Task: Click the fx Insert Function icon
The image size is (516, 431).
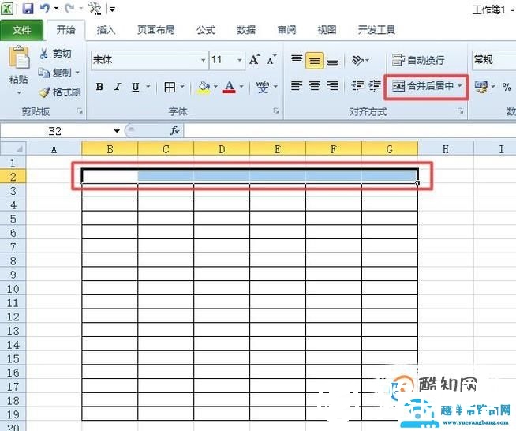Action: (x=174, y=131)
